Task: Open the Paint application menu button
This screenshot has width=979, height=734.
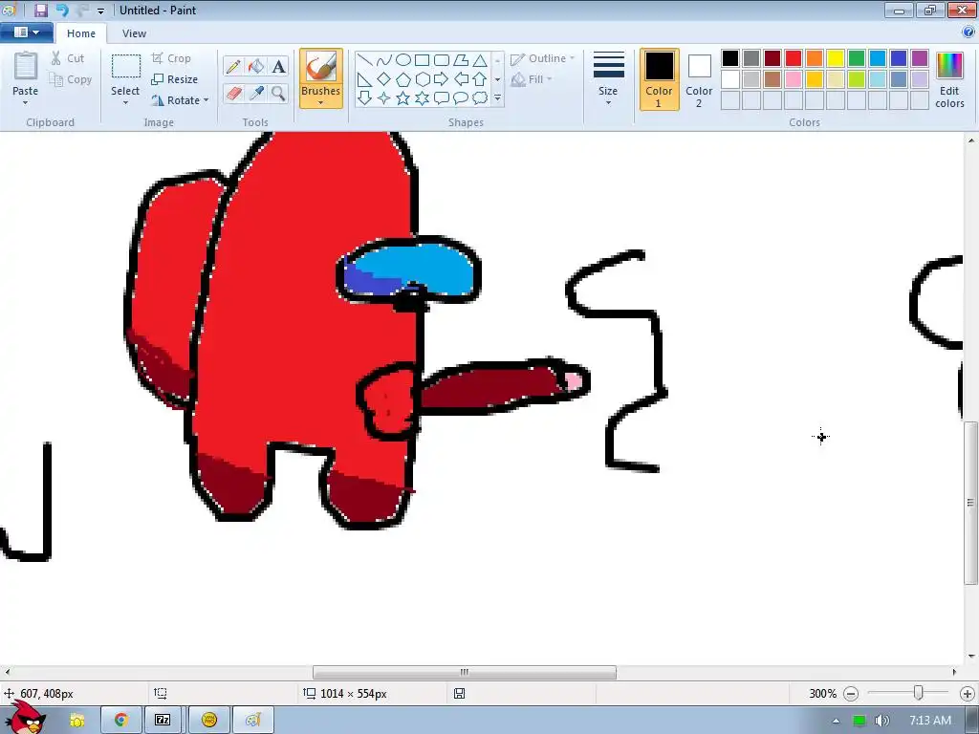Action: pos(26,32)
